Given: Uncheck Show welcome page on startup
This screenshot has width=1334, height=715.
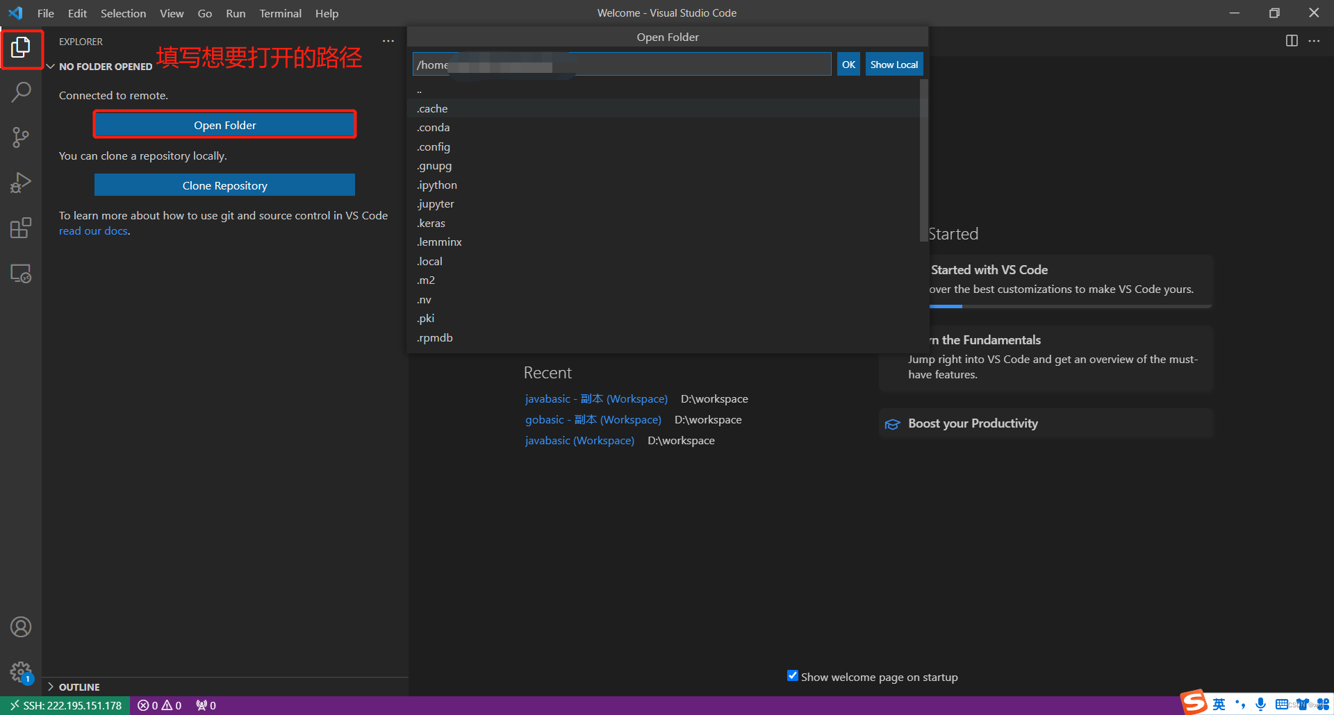Looking at the screenshot, I should click(x=792, y=675).
